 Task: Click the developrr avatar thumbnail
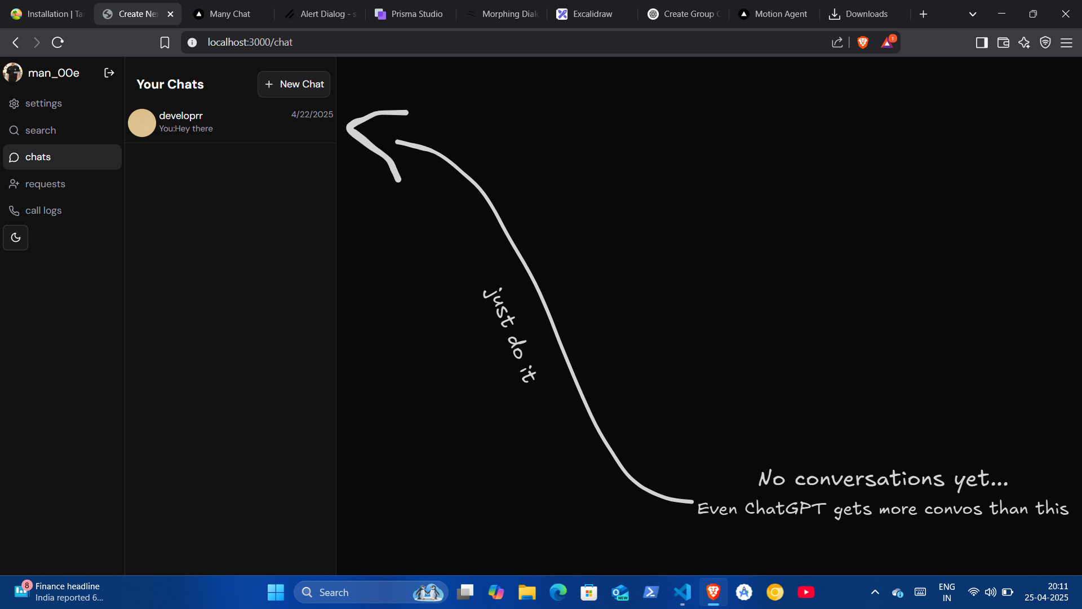(x=141, y=122)
